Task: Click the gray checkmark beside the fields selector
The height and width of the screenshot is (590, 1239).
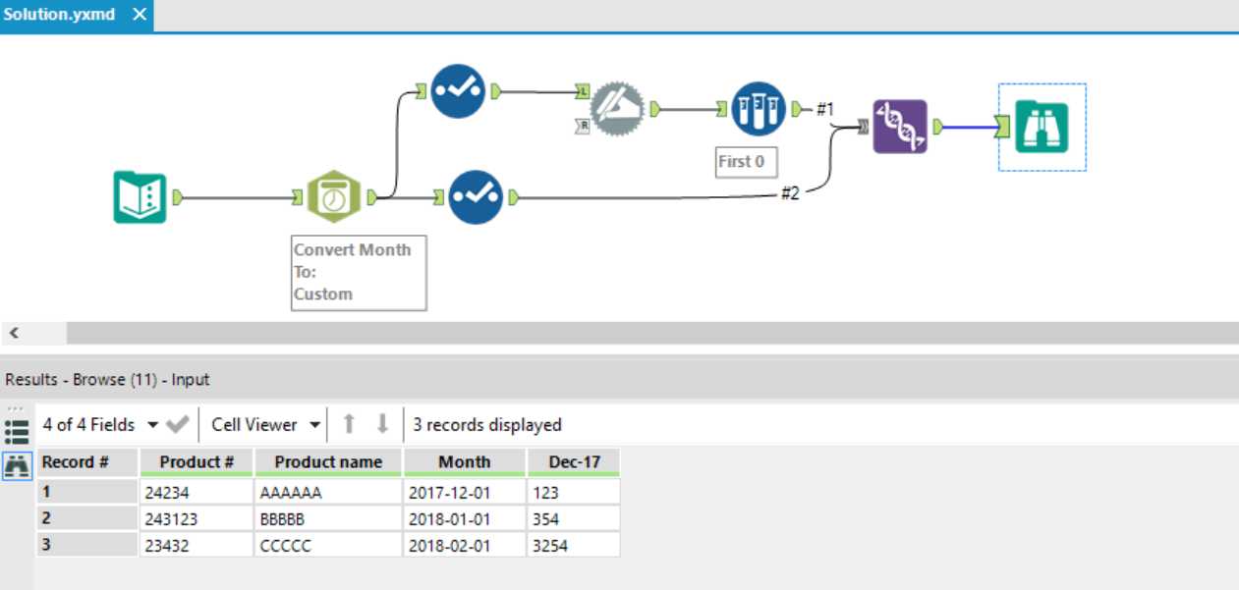Action: 178,424
